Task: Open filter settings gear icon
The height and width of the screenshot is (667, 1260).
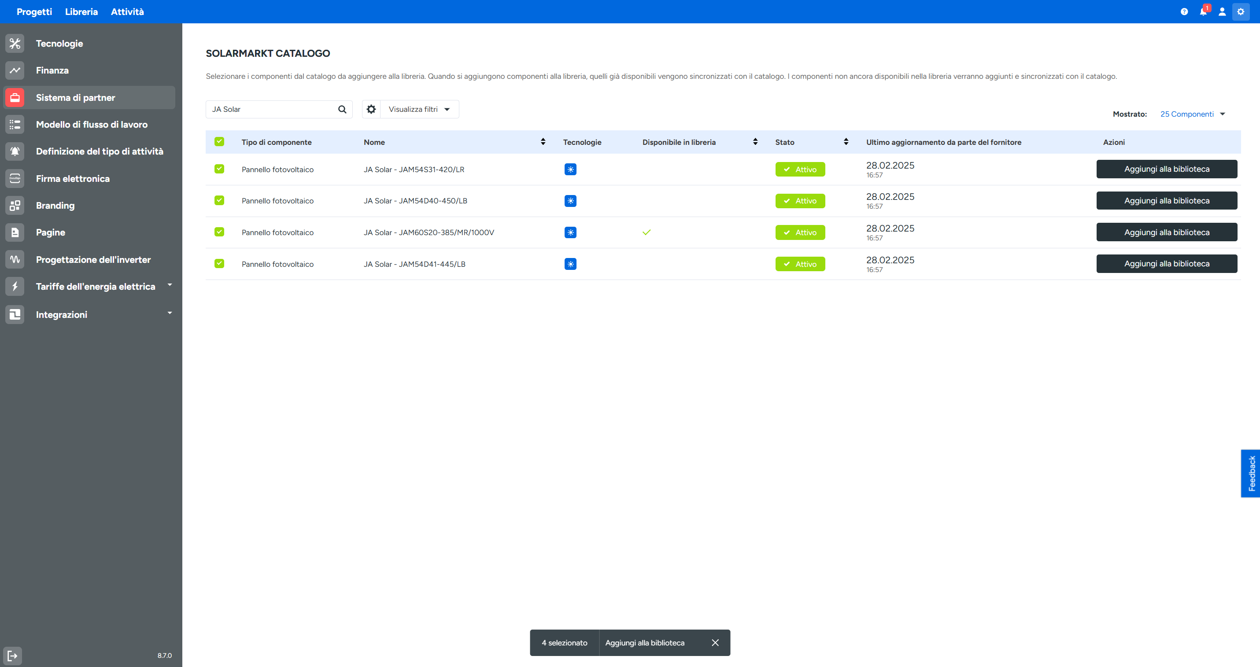Action: click(371, 110)
